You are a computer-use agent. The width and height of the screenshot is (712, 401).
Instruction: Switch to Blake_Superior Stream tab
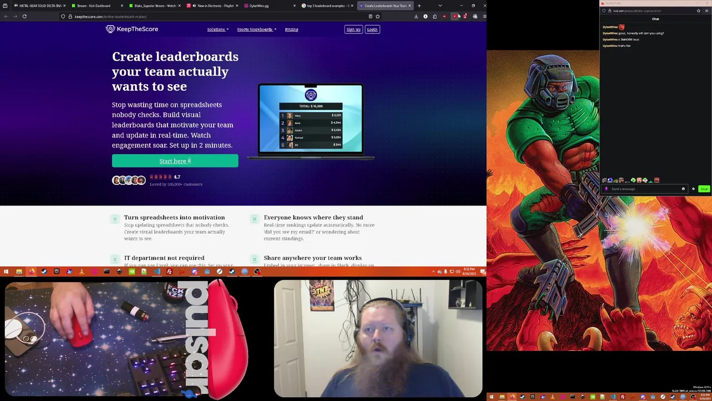[x=155, y=6]
